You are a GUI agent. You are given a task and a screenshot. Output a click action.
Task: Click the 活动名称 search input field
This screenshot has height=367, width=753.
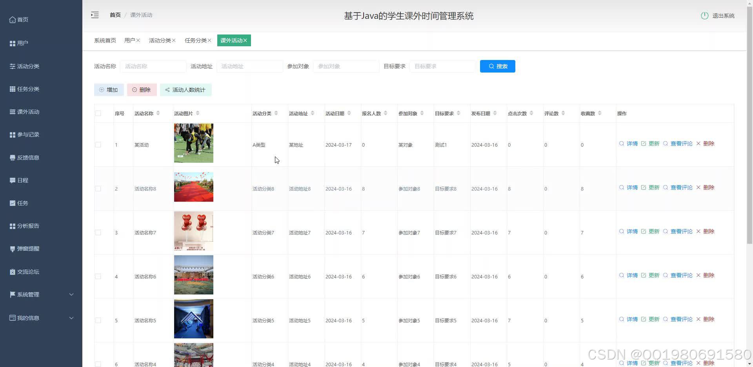pyautogui.click(x=153, y=66)
